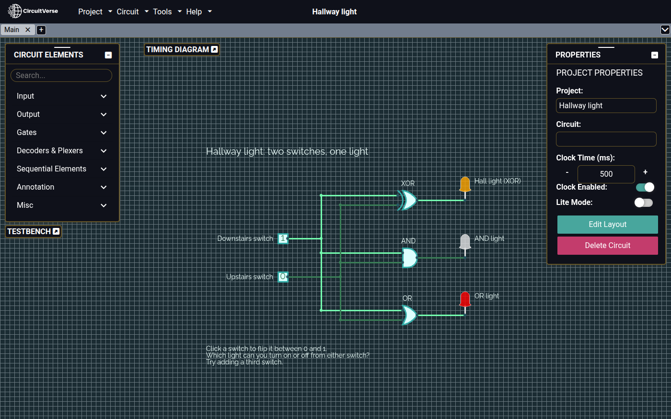Open the Timing Diagram popout icon
The width and height of the screenshot is (671, 419).
214,49
